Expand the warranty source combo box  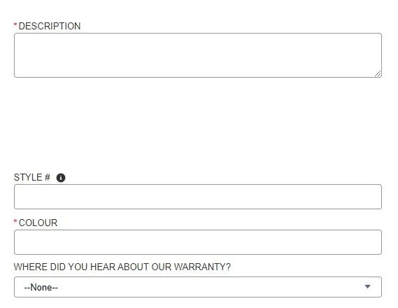coord(198,287)
